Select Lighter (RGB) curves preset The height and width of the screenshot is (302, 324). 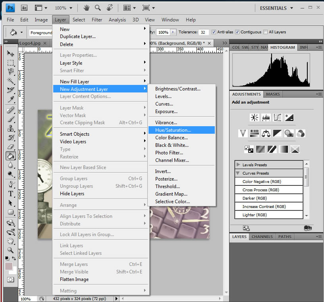click(269, 215)
